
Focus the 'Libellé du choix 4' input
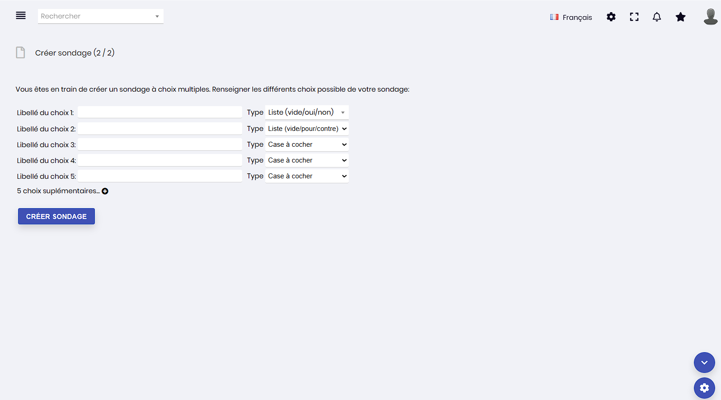pos(160,160)
